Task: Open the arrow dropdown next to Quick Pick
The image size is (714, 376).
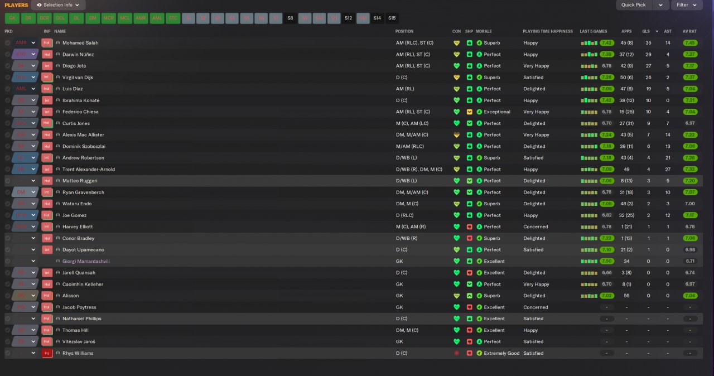Action: pos(661,5)
